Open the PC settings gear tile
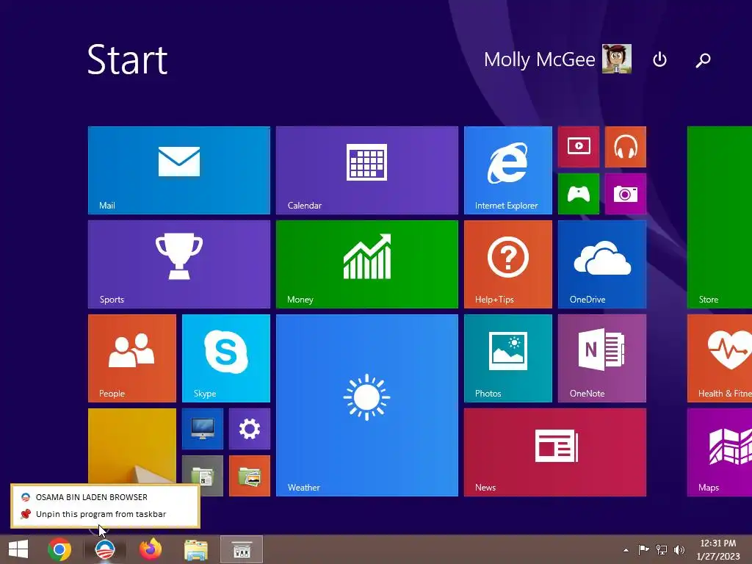Image resolution: width=752 pixels, height=564 pixels. (250, 429)
